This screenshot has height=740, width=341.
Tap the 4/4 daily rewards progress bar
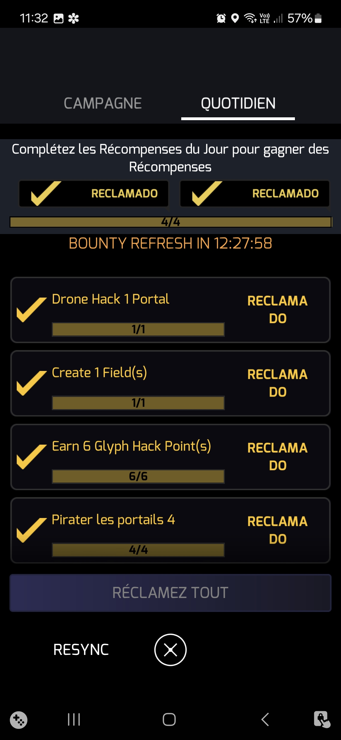170,222
